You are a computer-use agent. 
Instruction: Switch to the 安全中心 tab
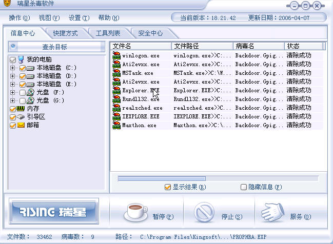tap(150, 33)
